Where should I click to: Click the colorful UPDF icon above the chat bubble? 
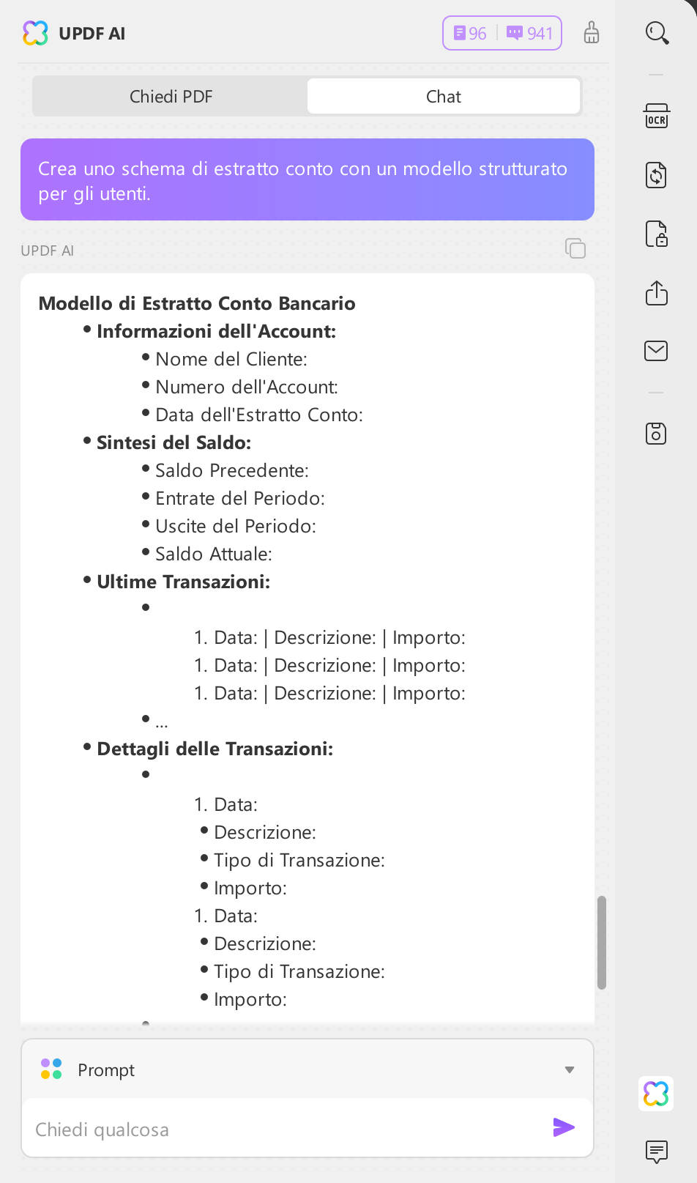coord(655,1093)
